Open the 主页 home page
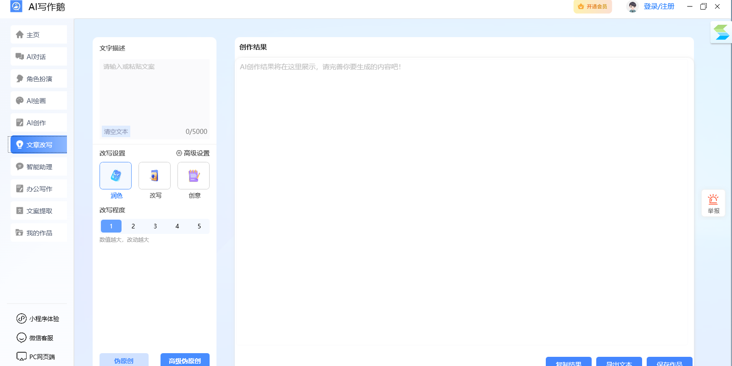Image resolution: width=732 pixels, height=366 pixels. point(39,34)
